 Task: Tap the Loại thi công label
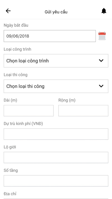pos(15,75)
